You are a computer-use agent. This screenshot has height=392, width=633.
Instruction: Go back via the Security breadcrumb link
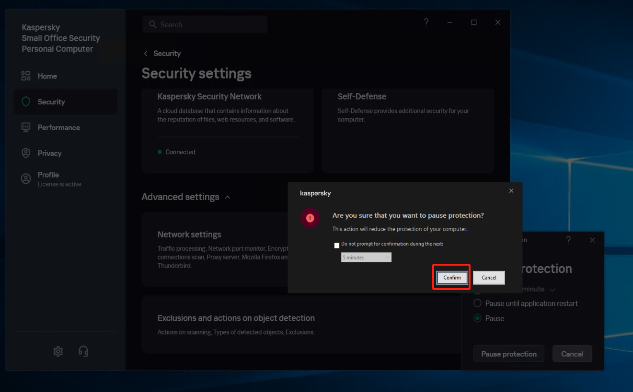coord(167,54)
